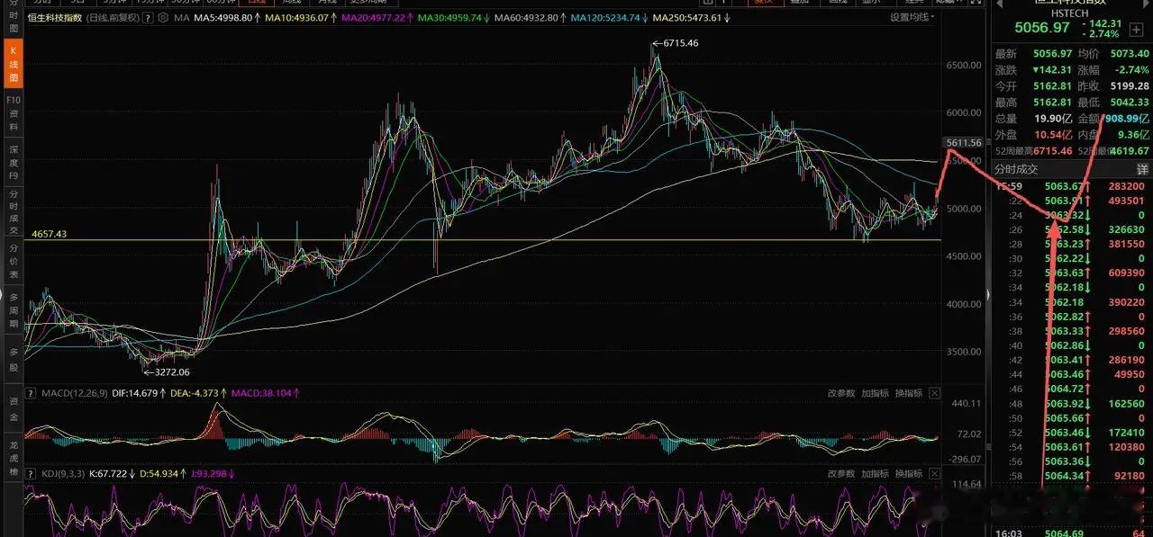Image resolution: width=1153 pixels, height=537 pixels.
Task: Click the 恒生科技指数 chart title
Action: pyautogui.click(x=56, y=18)
